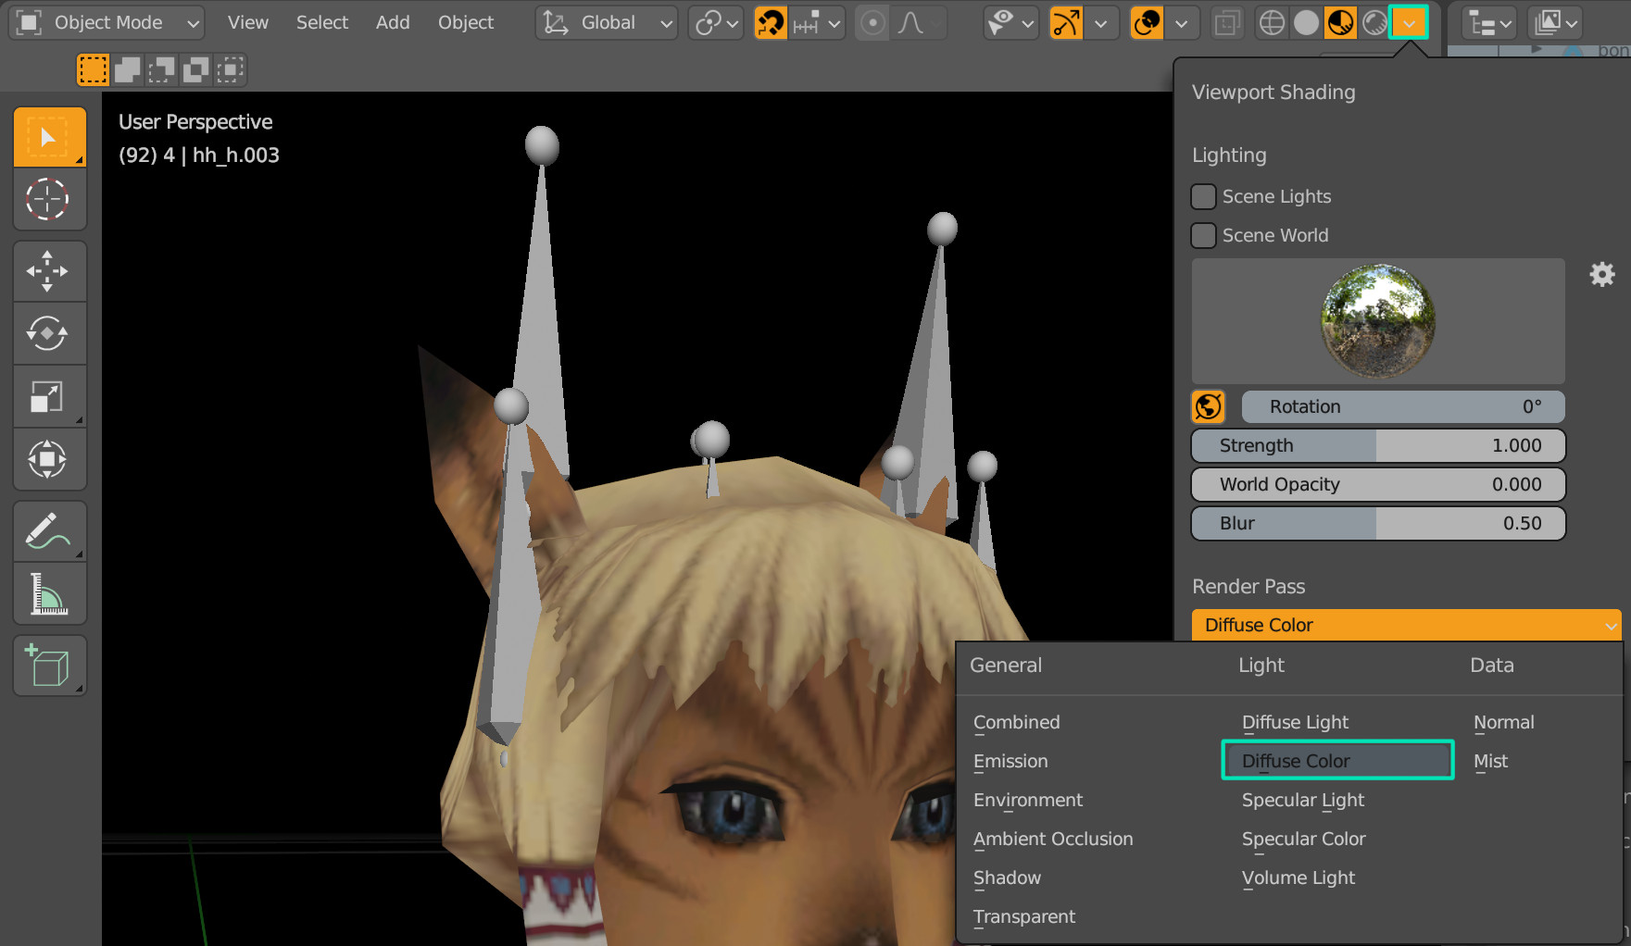Screen dimensions: 1631x946
Task: Switch to Wireframe viewport shading
Action: pos(1272,22)
